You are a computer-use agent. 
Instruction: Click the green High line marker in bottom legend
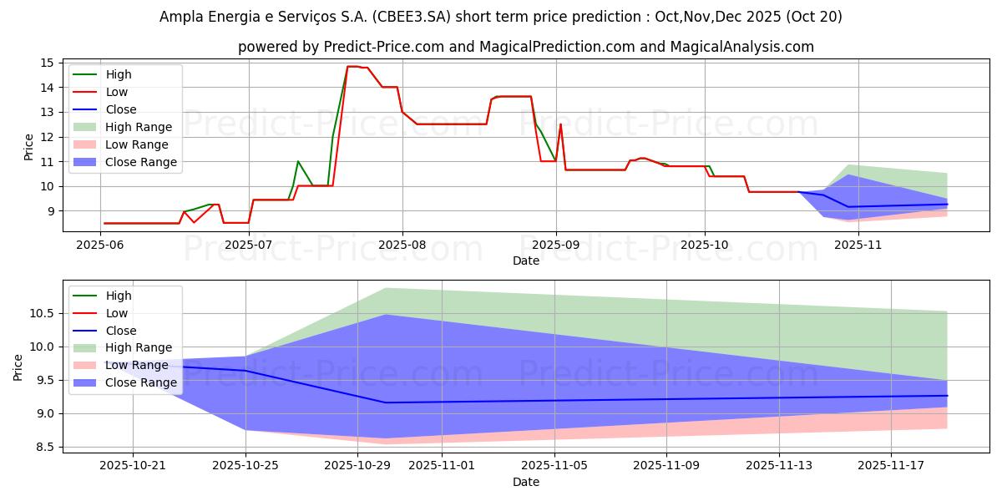[x=87, y=296]
